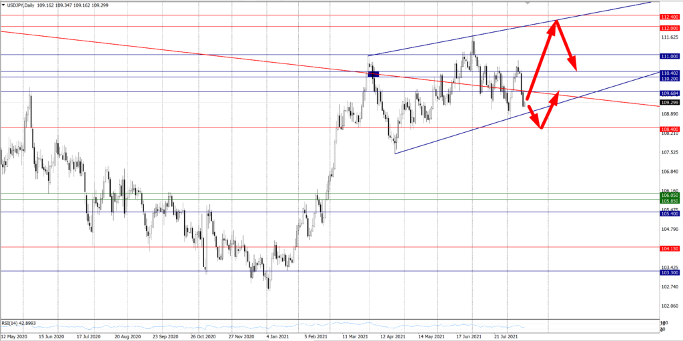Click the black 109.299 current price label
Screen dimensions: 683x341
[x=669, y=103]
